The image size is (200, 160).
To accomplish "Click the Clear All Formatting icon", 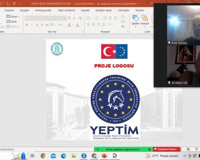I will coord(80,18).
